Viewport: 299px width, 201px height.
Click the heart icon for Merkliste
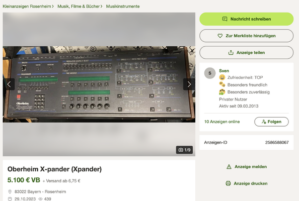click(x=220, y=36)
